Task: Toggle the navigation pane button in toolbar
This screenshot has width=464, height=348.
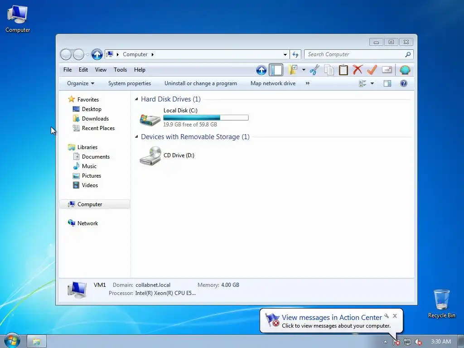Action: coord(276,70)
